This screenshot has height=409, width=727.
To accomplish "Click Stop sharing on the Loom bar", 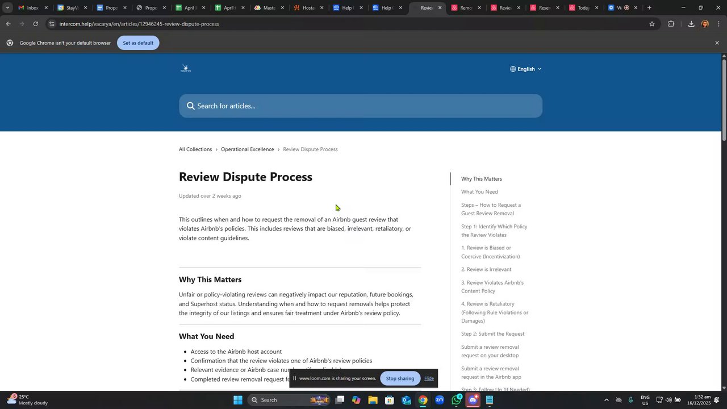I will pyautogui.click(x=400, y=378).
